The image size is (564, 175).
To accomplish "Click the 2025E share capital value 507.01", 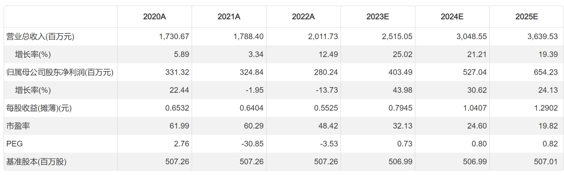I will click(547, 162).
